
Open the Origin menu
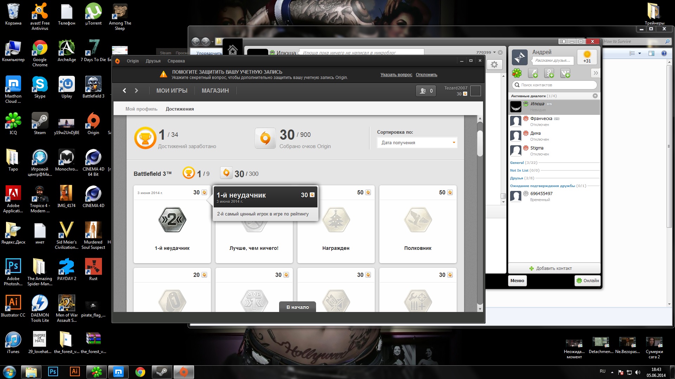pyautogui.click(x=133, y=61)
